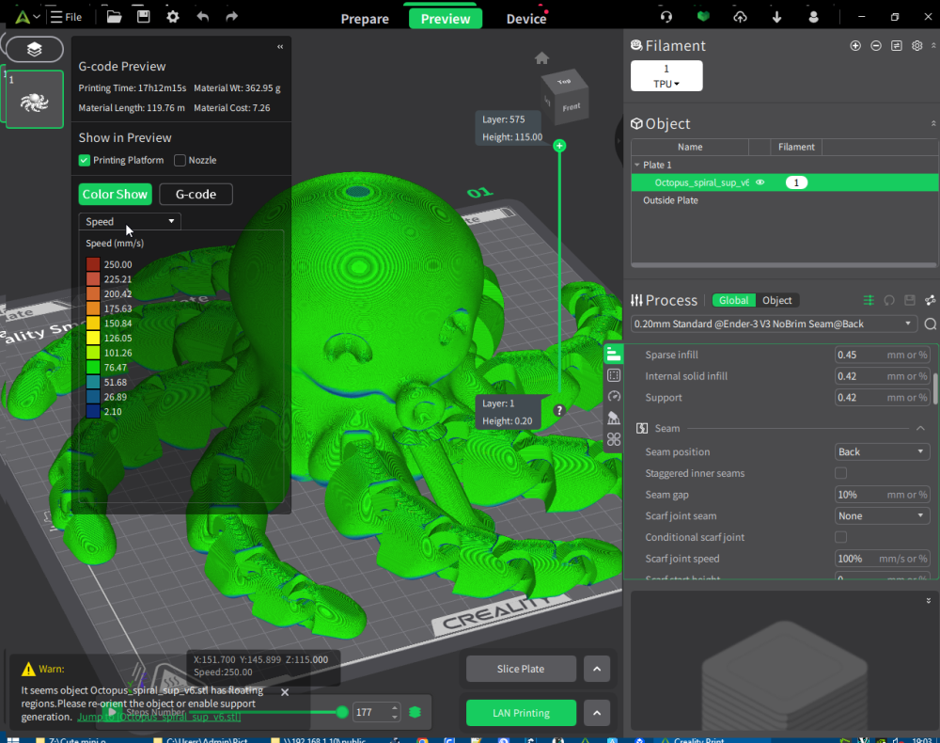Open the Strength settings side tab
This screenshot has height=743, width=940.
(x=613, y=375)
